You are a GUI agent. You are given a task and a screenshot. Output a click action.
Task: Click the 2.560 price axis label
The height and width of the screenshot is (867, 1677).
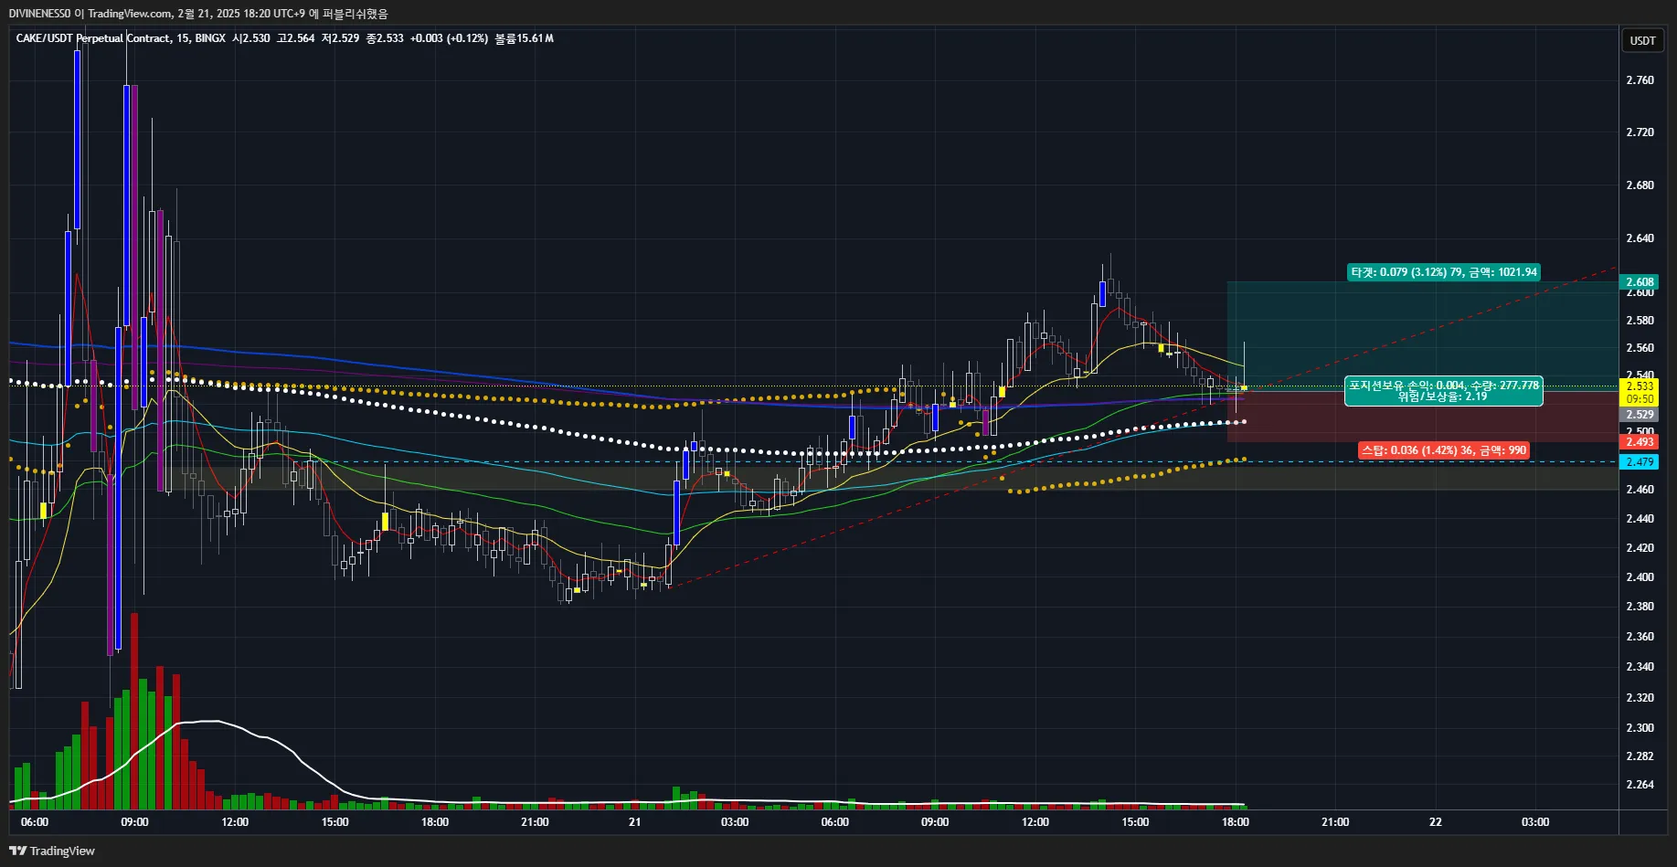point(1640,348)
